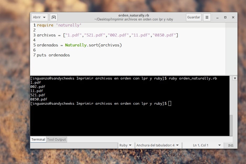The height and width of the screenshot is (164, 246).
Task: Expand the Ruby language selector
Action: point(125,145)
